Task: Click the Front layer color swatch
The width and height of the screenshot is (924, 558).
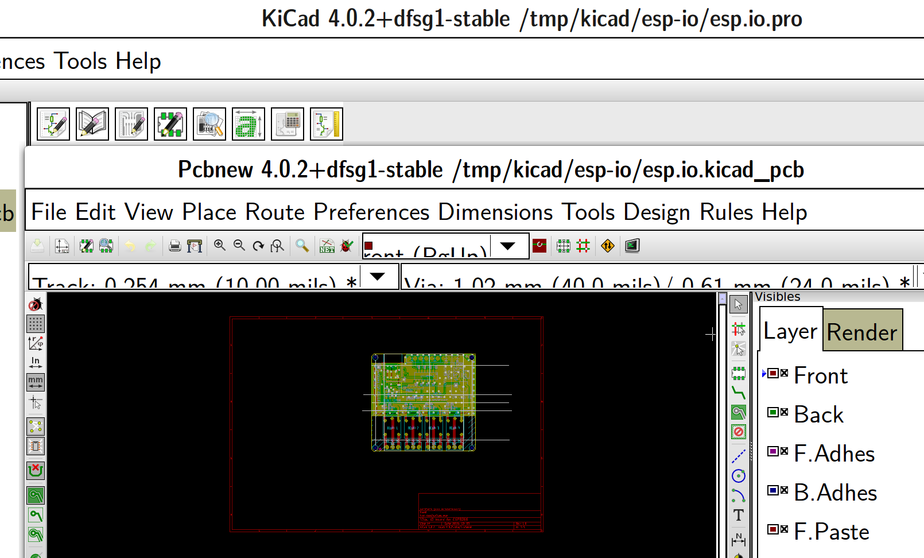Action: click(773, 373)
